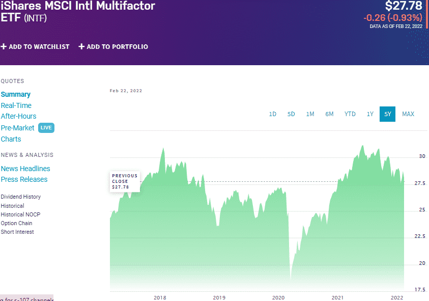Select the 6M time range
429x301 pixels.
(329, 114)
